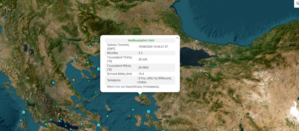Open the map layers control
This screenshot has height=131, width=299.
(297, 3)
